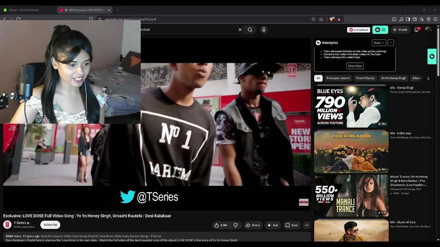Open the bookmark icon left of address bar
Image resolution: width=440 pixels, height=247 pixels.
91,19
